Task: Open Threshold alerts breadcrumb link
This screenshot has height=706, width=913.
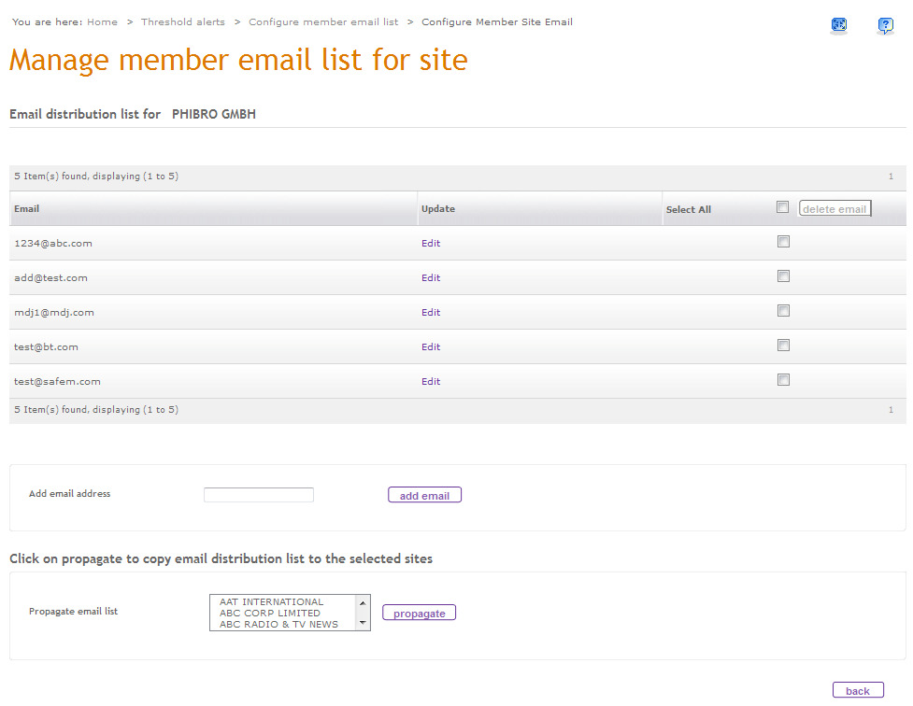Action: pos(183,22)
